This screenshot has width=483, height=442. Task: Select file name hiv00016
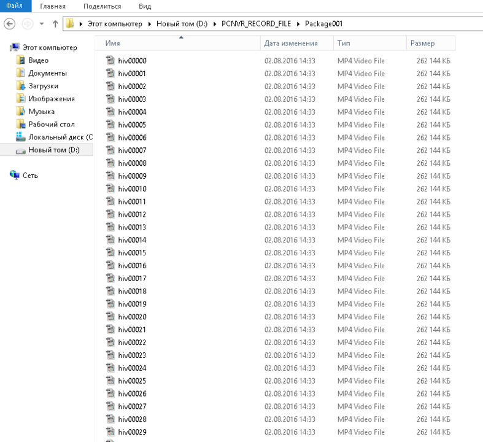coord(132,266)
